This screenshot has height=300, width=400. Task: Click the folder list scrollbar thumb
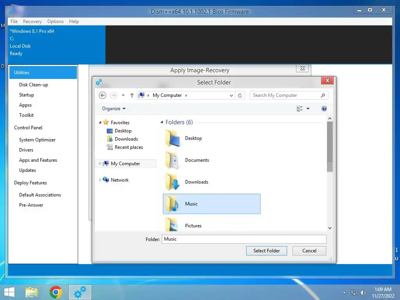pos(330,146)
